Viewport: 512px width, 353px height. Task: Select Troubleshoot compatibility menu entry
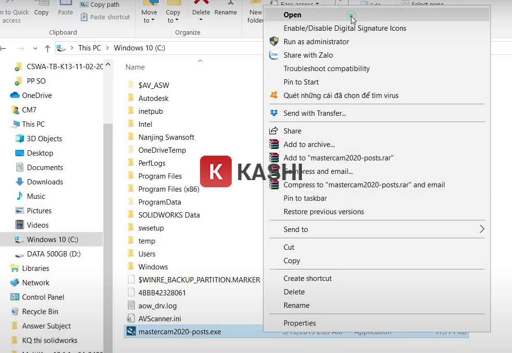click(326, 69)
